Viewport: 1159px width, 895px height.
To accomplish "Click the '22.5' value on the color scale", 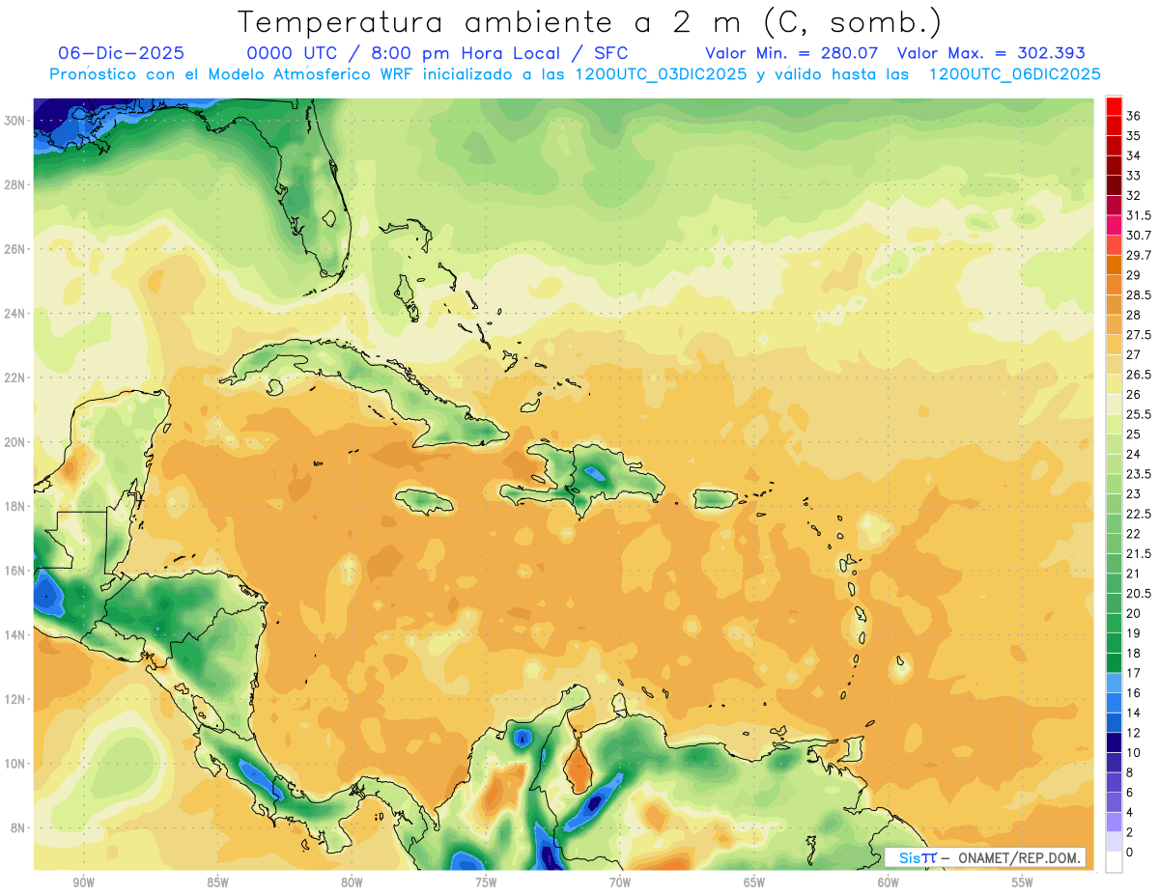I will pos(1139,514).
